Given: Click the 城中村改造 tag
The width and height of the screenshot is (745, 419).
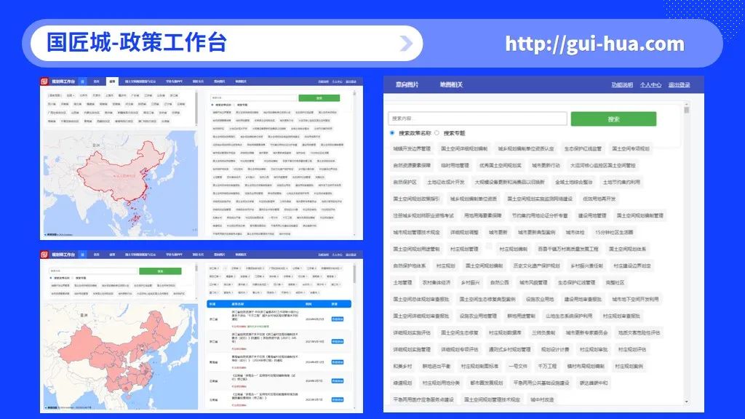Looking at the screenshot, I should (x=542, y=399).
